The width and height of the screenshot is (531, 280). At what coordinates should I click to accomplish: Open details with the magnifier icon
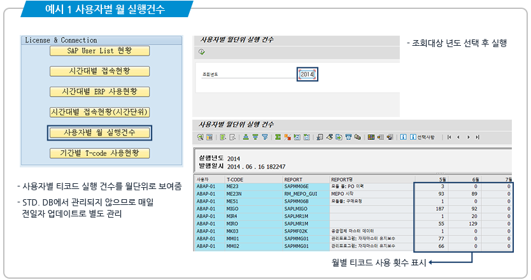point(200,137)
